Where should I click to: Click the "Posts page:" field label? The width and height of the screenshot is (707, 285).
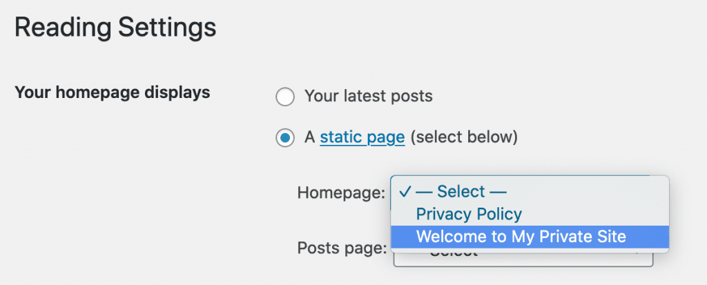[342, 248]
